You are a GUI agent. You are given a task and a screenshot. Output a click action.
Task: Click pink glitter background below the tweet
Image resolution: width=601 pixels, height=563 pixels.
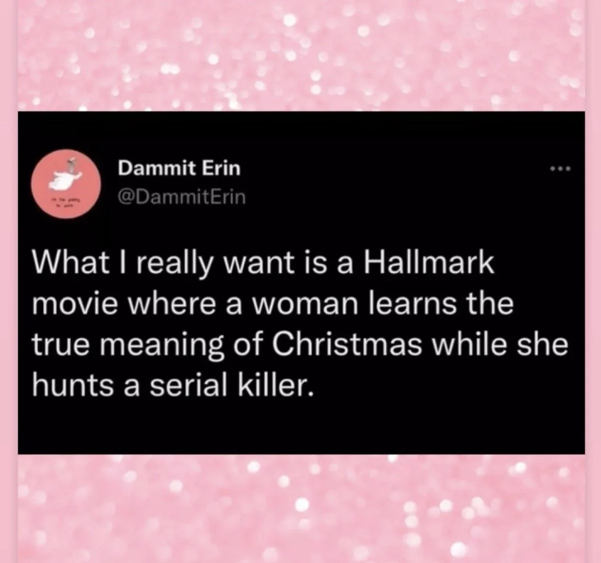click(301, 509)
